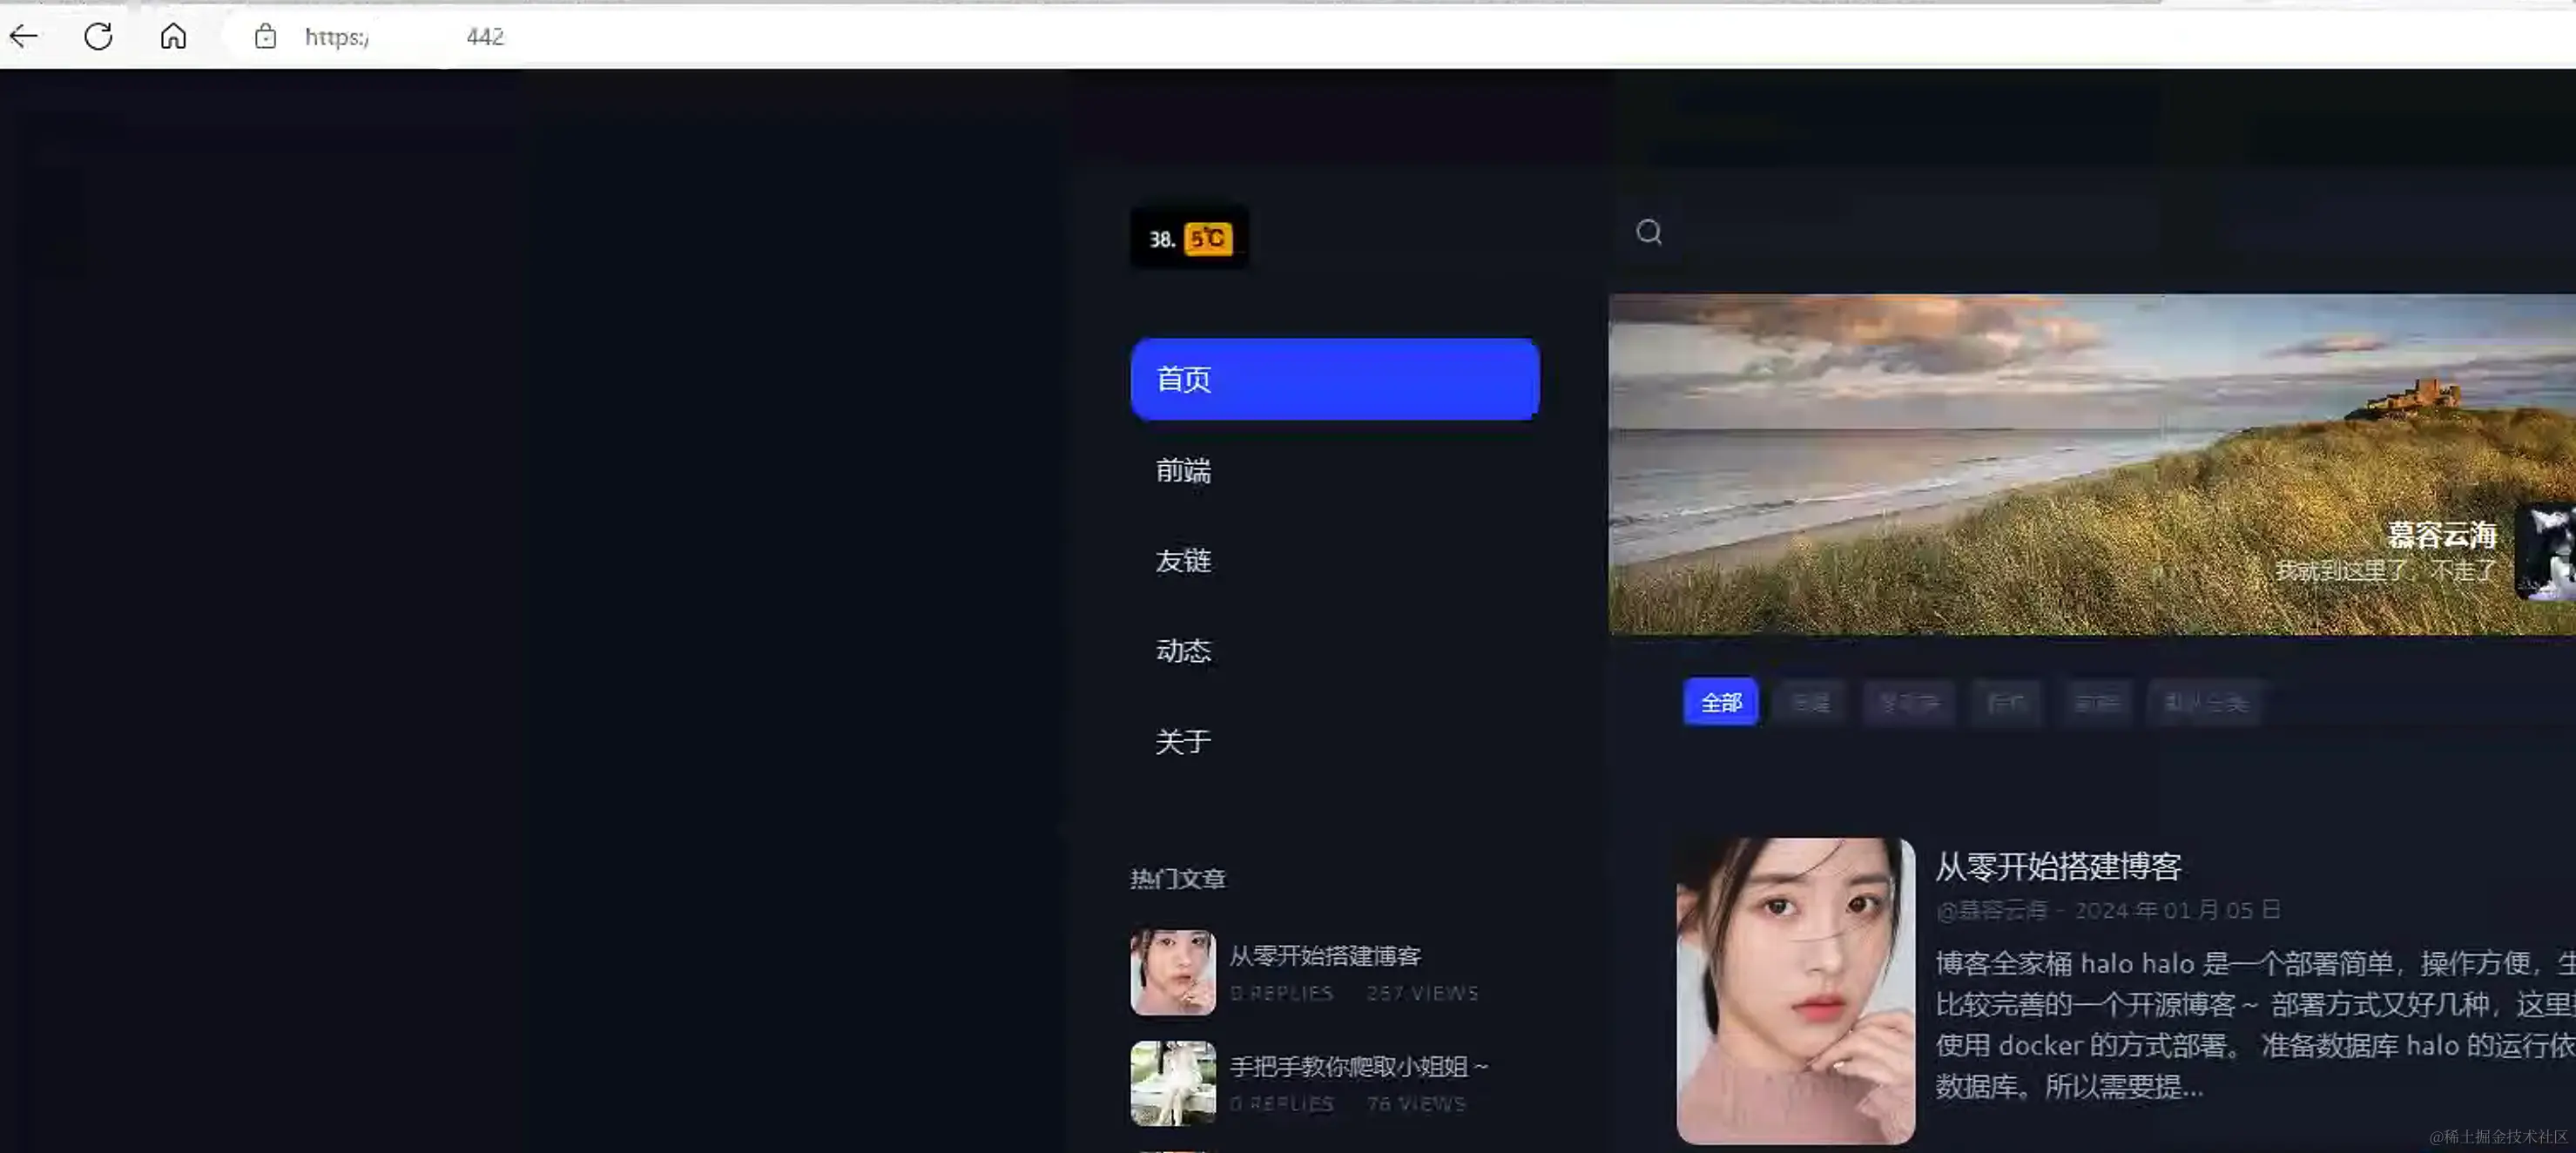Open hot article 手把手教你爬取小姐姐
The image size is (2576, 1153).
(x=1358, y=1067)
